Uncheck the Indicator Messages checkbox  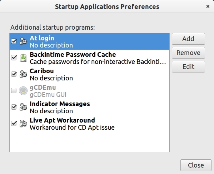click(14, 107)
